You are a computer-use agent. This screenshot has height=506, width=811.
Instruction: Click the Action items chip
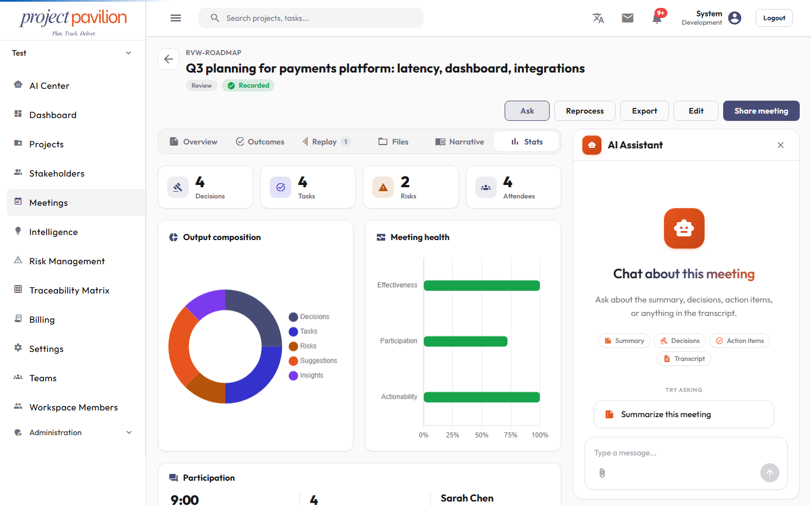739,341
